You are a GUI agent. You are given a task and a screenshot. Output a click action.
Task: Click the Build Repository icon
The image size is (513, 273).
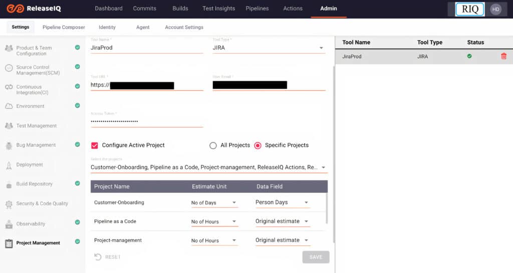coord(9,185)
